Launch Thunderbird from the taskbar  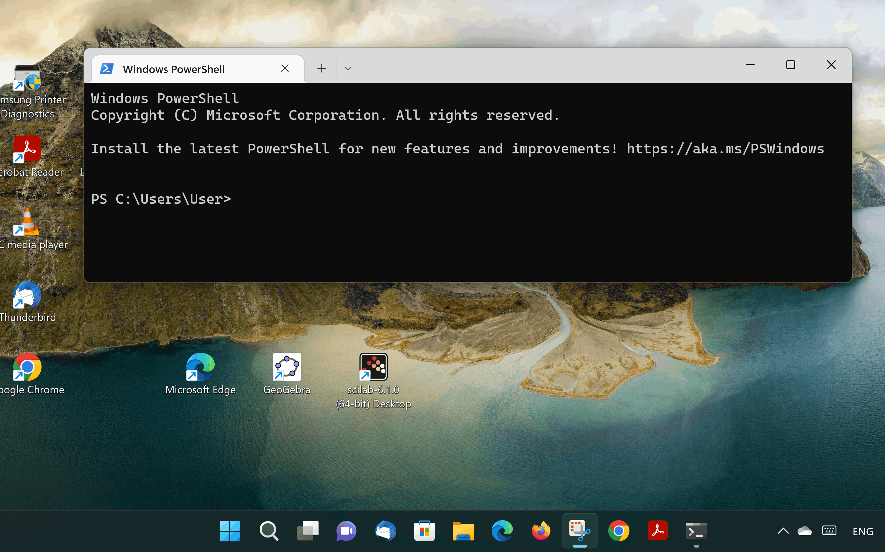(386, 531)
